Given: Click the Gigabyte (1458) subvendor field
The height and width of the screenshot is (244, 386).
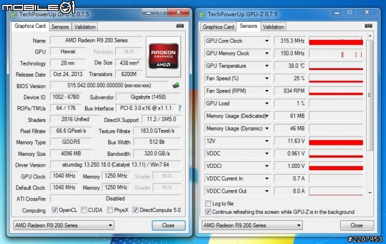Looking at the screenshot, I should (148, 97).
